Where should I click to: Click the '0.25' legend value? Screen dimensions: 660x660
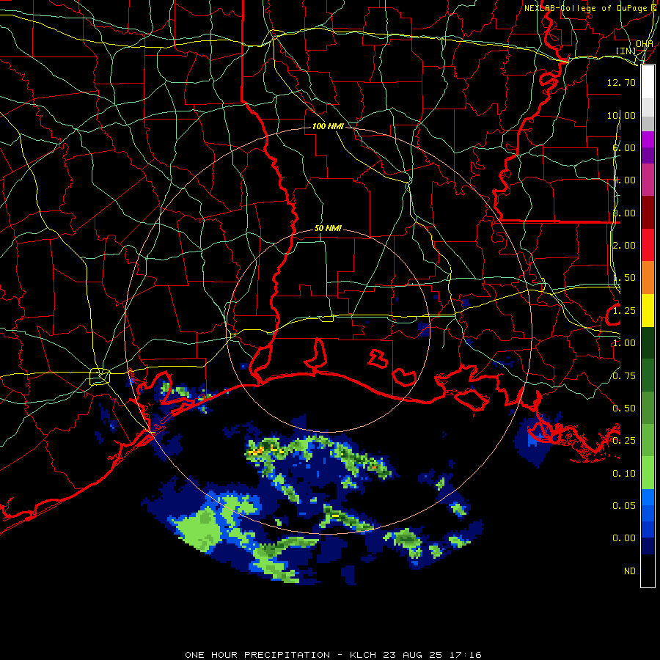click(624, 441)
